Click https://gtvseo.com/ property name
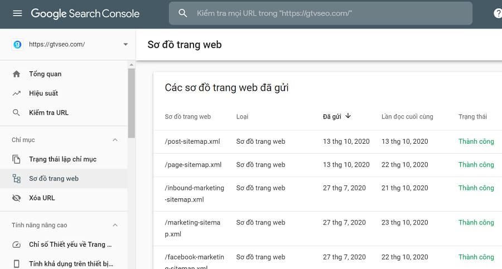The height and width of the screenshot is (269, 502). [x=57, y=45]
